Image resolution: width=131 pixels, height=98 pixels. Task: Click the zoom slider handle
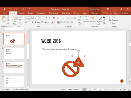tap(109, 90)
